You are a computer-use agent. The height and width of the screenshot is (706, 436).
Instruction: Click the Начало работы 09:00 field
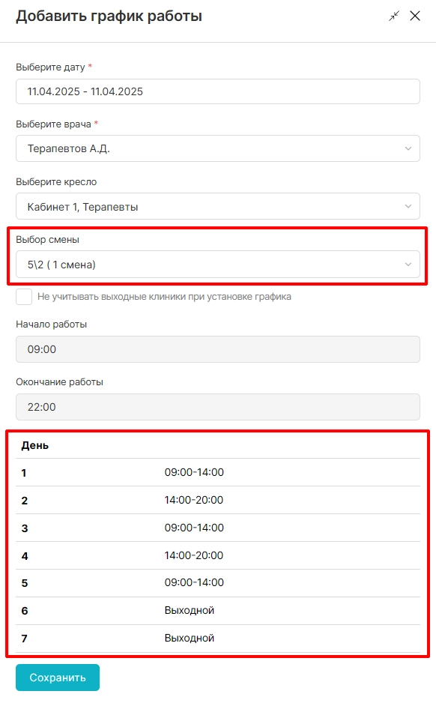[x=218, y=349]
